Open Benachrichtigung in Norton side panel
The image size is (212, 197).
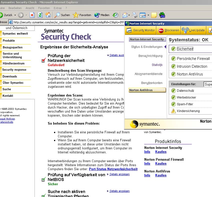coord(150,56)
